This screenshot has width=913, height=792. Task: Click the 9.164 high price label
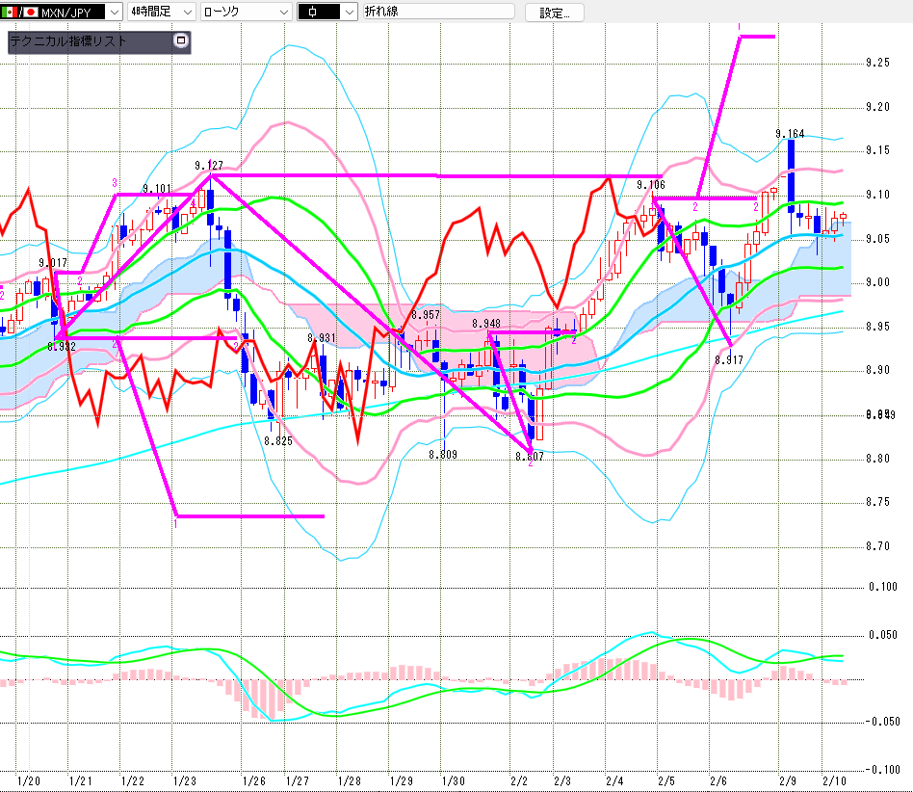(791, 133)
